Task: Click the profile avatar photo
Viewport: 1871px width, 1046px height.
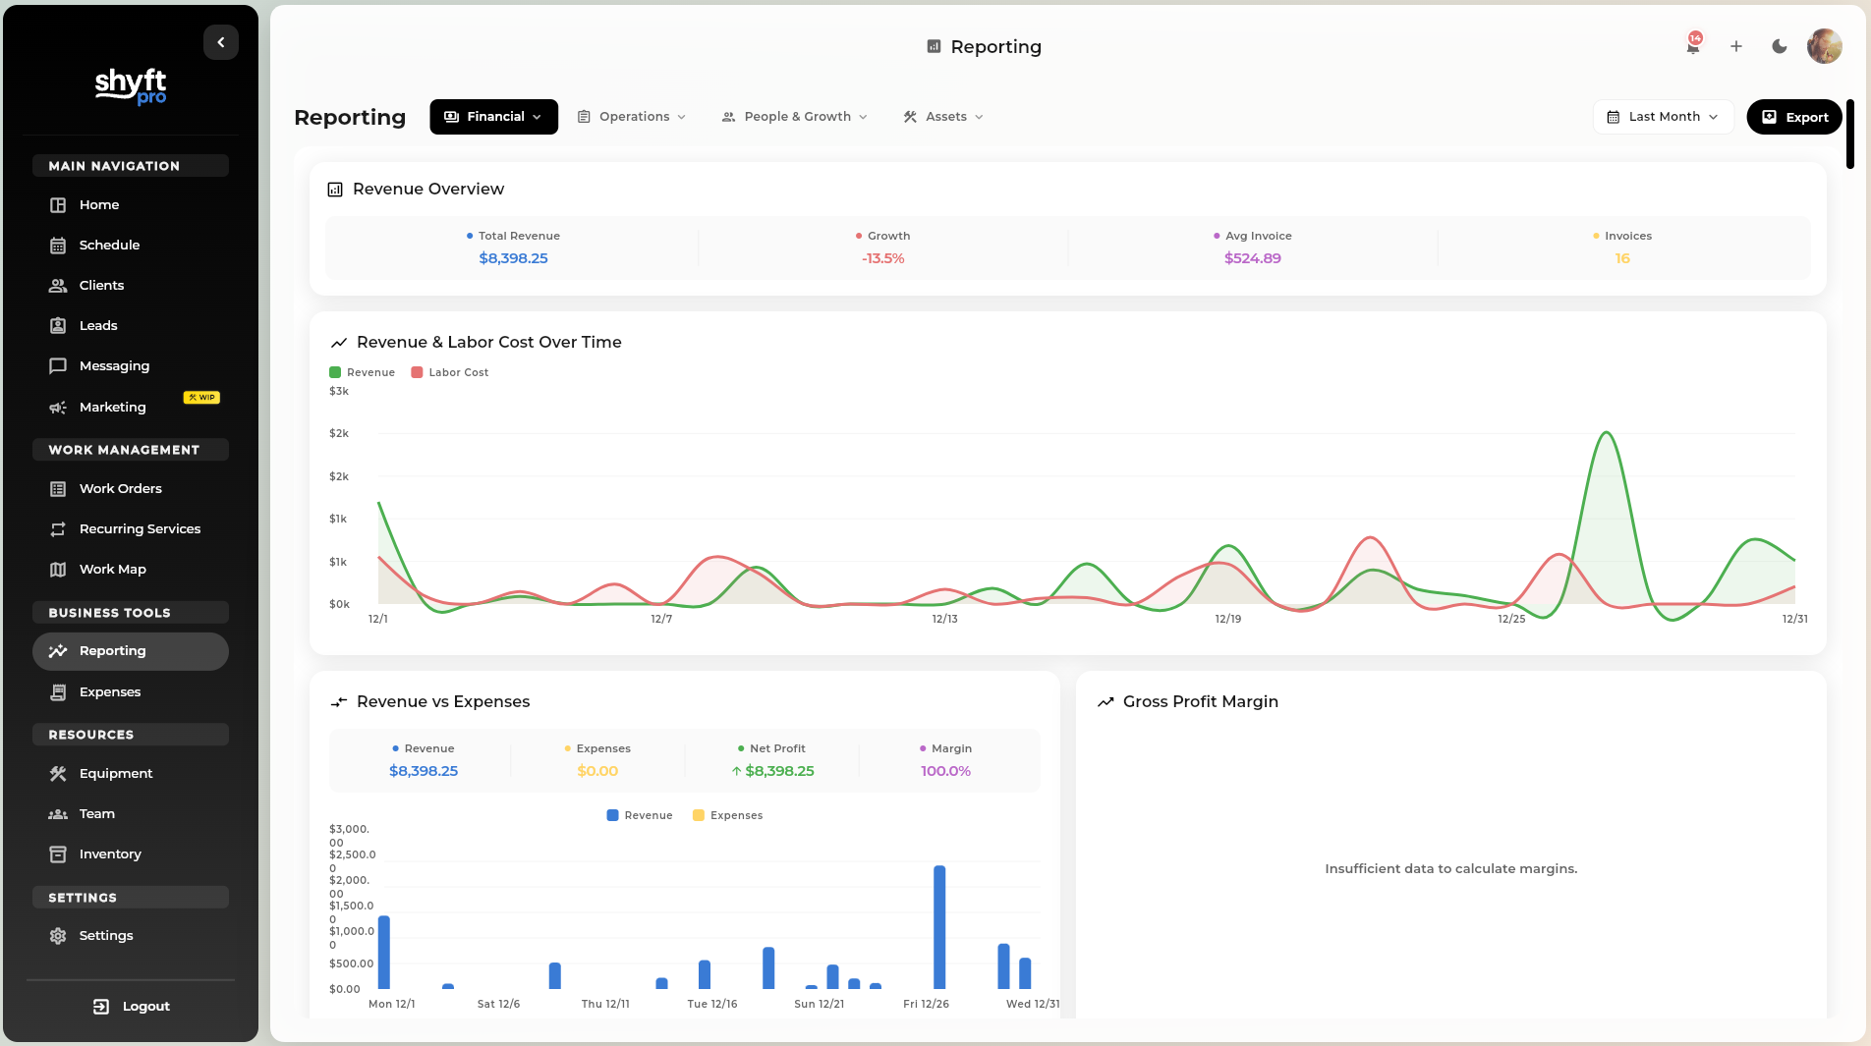Action: (x=1825, y=46)
